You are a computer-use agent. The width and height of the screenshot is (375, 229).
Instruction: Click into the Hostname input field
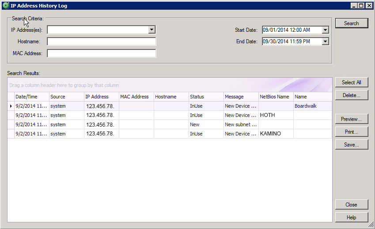(x=102, y=41)
